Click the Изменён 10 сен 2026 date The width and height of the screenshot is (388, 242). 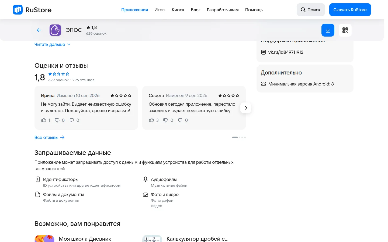click(x=78, y=95)
